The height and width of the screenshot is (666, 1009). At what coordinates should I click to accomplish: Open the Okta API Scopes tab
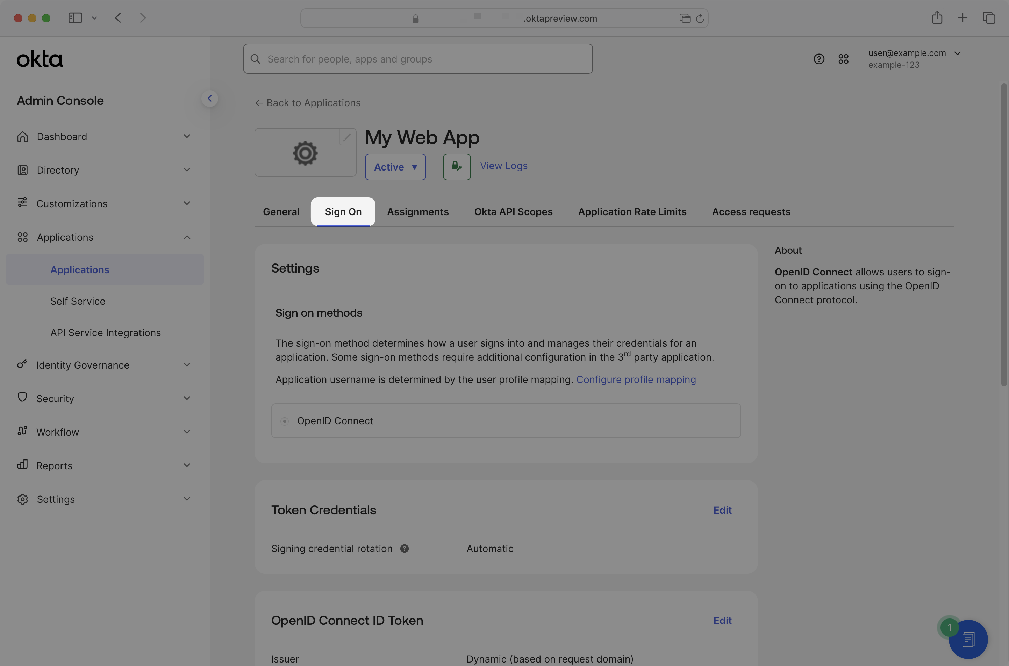coord(513,211)
